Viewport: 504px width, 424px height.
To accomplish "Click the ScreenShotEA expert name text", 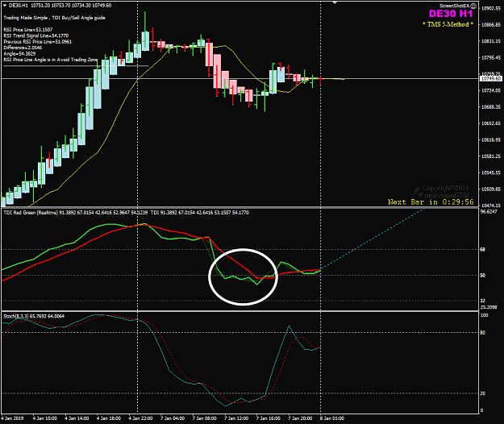I will [x=455, y=6].
